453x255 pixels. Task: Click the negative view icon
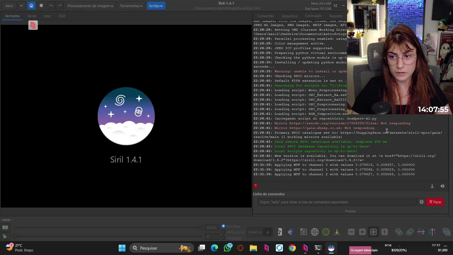pos(280,232)
